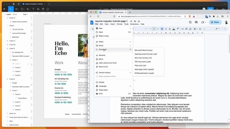Switch to Assets tab in Figma
Screen dimensions: 230x129
coord(15,14)
